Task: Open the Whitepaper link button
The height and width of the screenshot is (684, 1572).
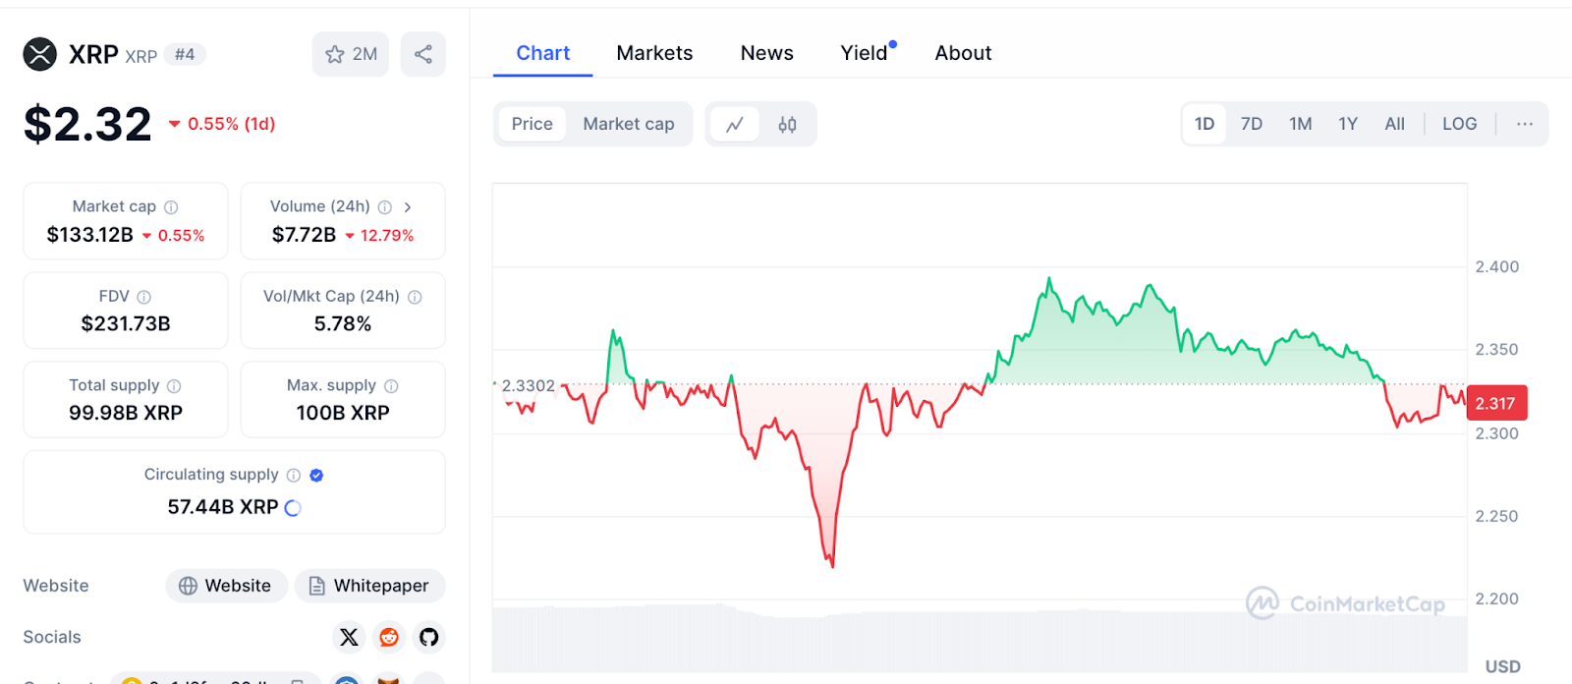Action: pos(370,586)
